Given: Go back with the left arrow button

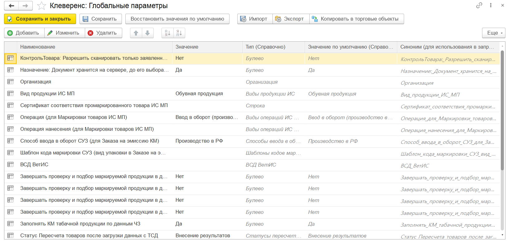Looking at the screenshot, I should 12,6.
